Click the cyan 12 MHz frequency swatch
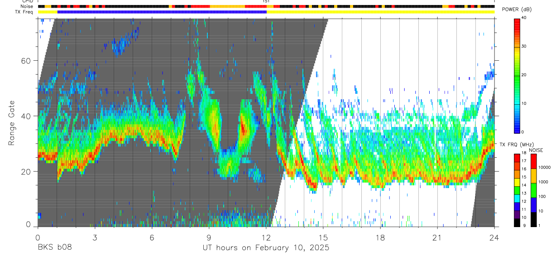This screenshot has width=556, height=257. click(517, 199)
